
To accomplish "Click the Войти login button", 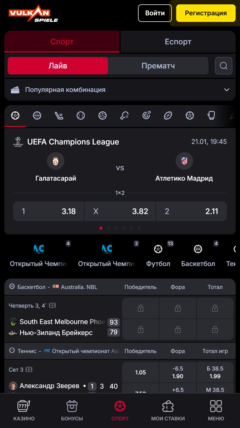I will pyautogui.click(x=155, y=13).
